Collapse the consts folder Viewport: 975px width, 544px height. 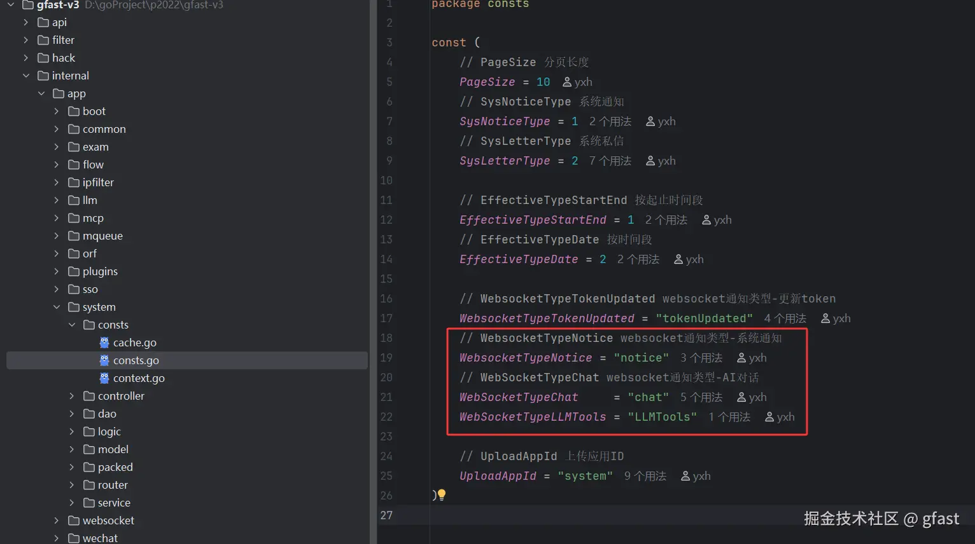click(72, 325)
